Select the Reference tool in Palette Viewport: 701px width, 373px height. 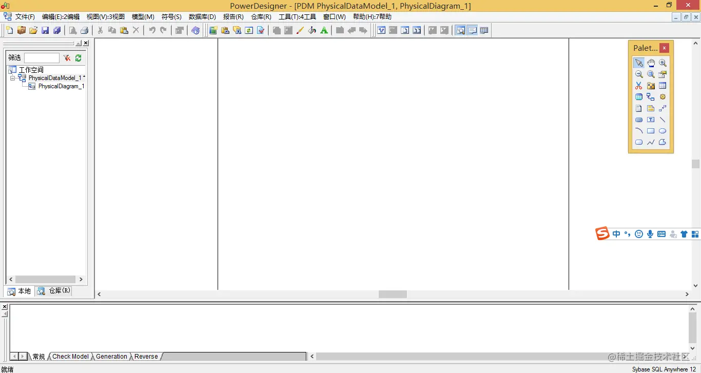pos(651,97)
